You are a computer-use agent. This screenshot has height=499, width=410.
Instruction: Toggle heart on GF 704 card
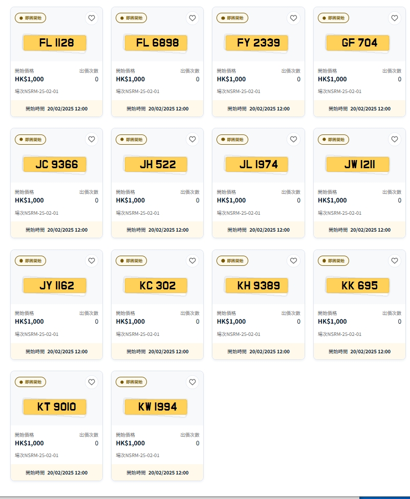(x=395, y=18)
